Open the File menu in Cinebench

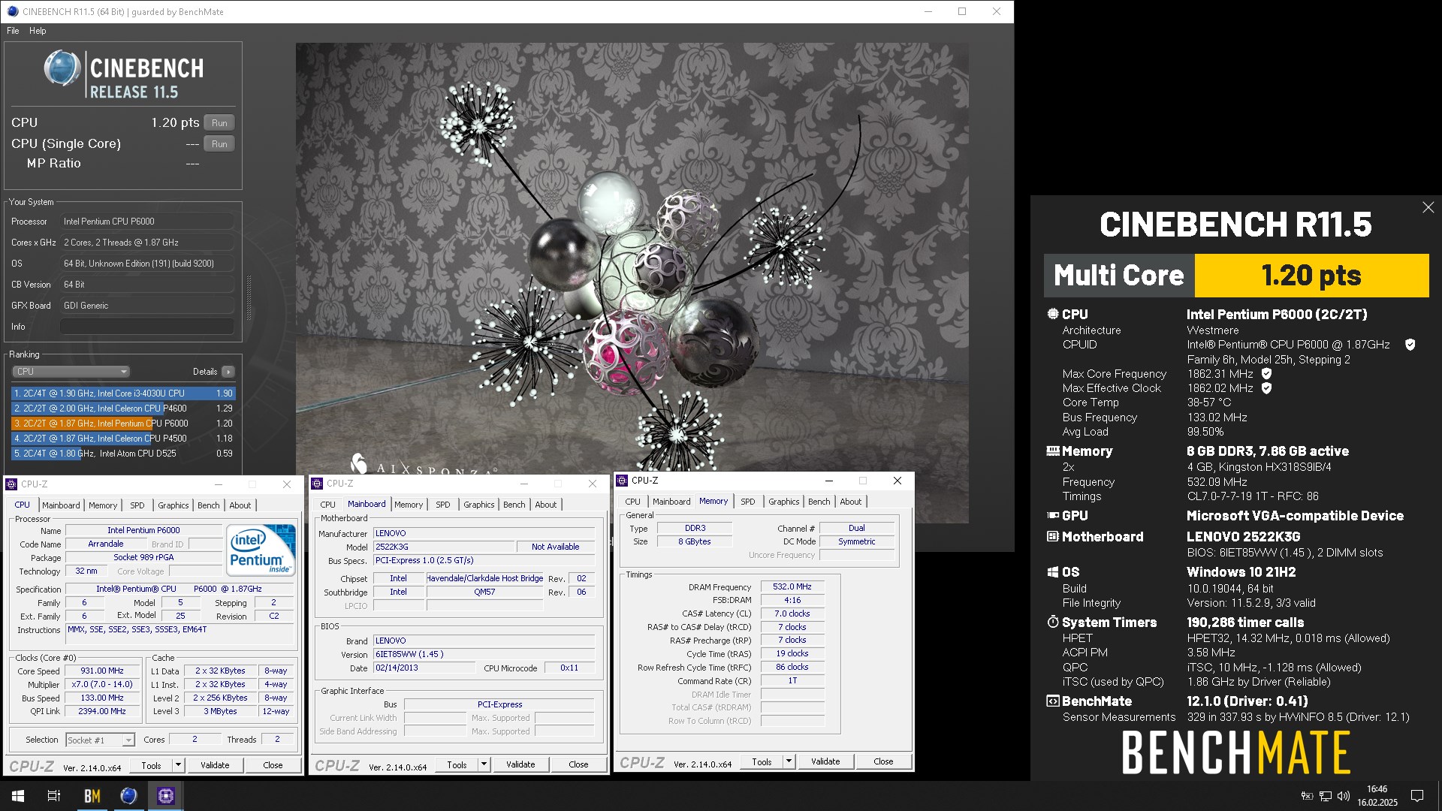click(x=13, y=31)
